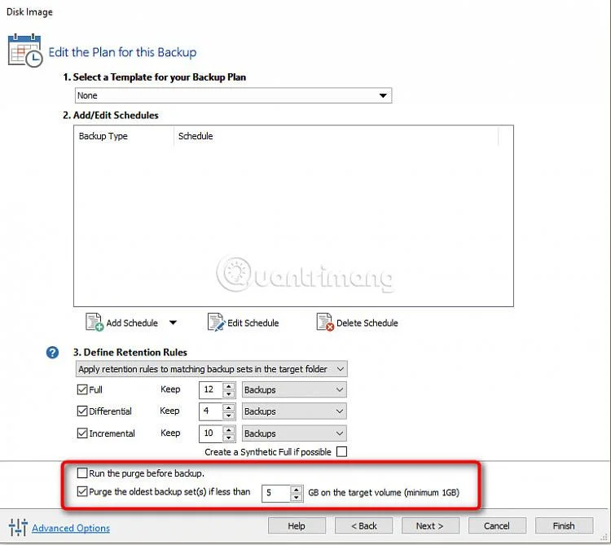
Task: Click the Advanced Options sliders icon
Action: 18,527
